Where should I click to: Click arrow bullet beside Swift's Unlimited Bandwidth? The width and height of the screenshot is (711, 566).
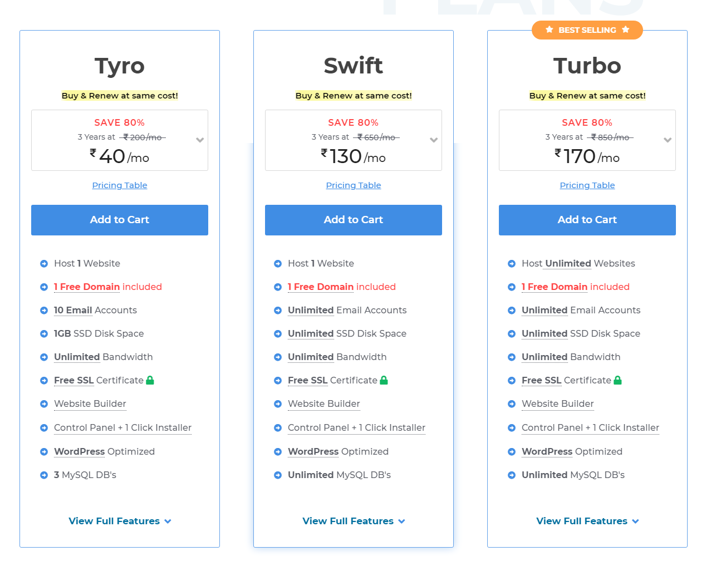point(278,357)
